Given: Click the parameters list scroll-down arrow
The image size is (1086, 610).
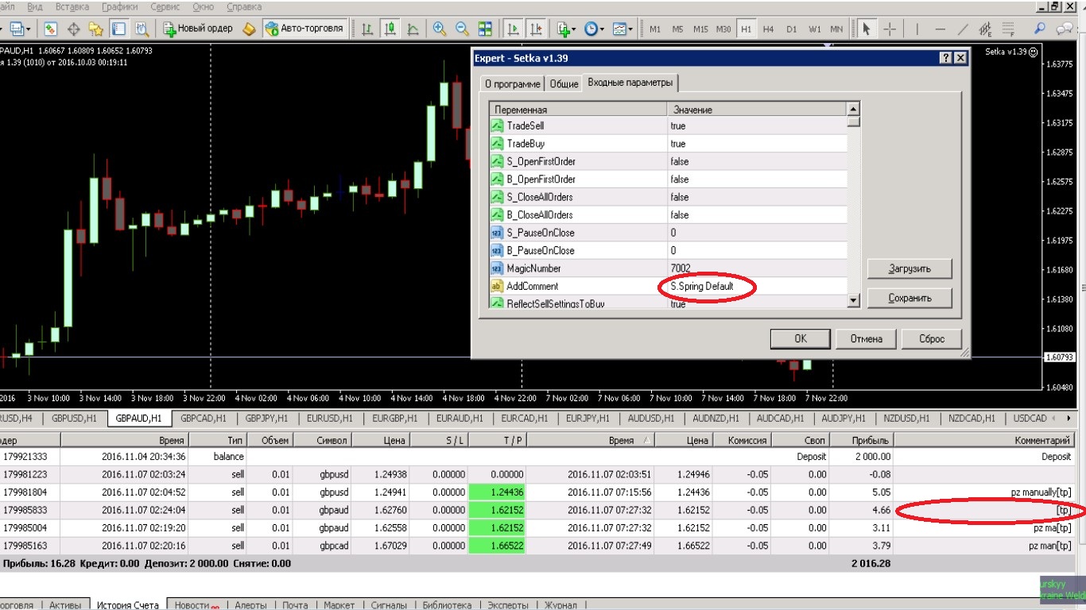Looking at the screenshot, I should (x=853, y=301).
